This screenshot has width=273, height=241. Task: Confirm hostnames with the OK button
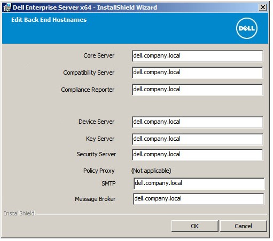195,226
